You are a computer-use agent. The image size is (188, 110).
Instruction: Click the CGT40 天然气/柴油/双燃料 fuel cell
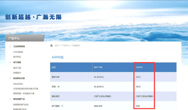pos(145,96)
